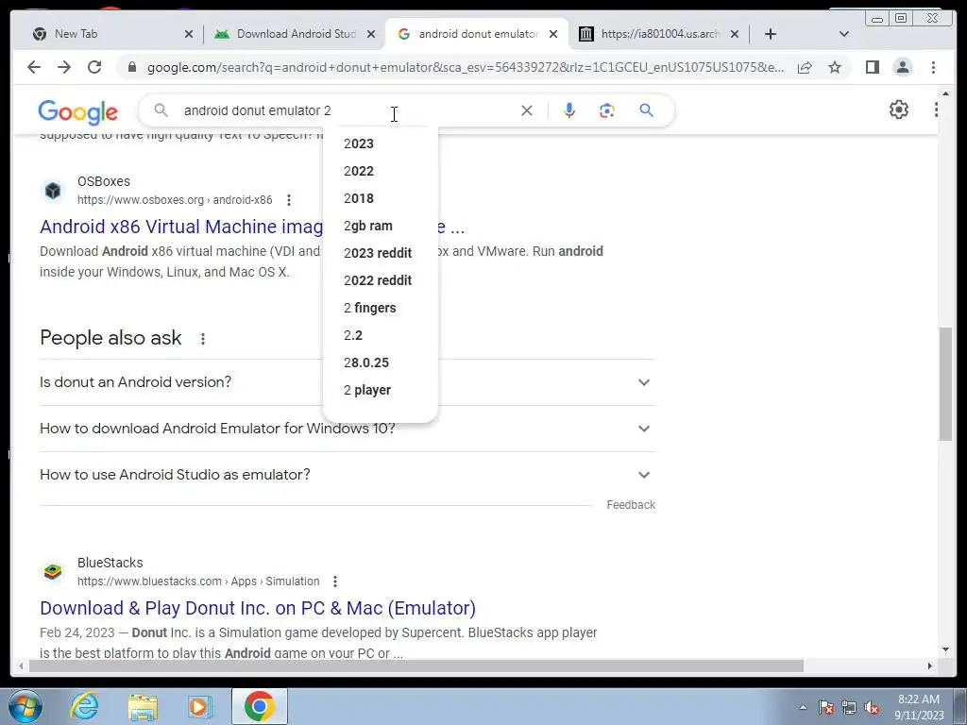
Task: Close the New Tab tab
Action: click(x=189, y=35)
